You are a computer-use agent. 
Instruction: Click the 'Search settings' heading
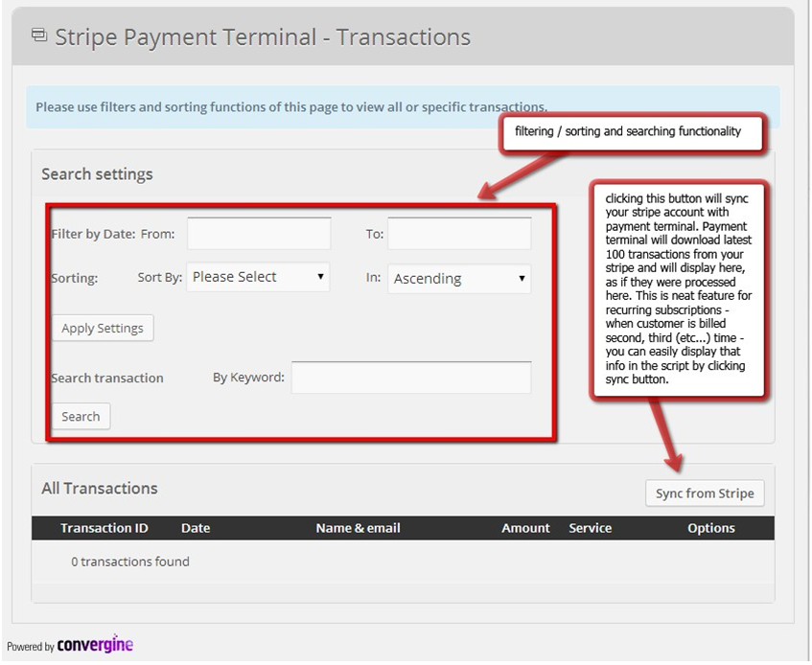pyautogui.click(x=98, y=174)
